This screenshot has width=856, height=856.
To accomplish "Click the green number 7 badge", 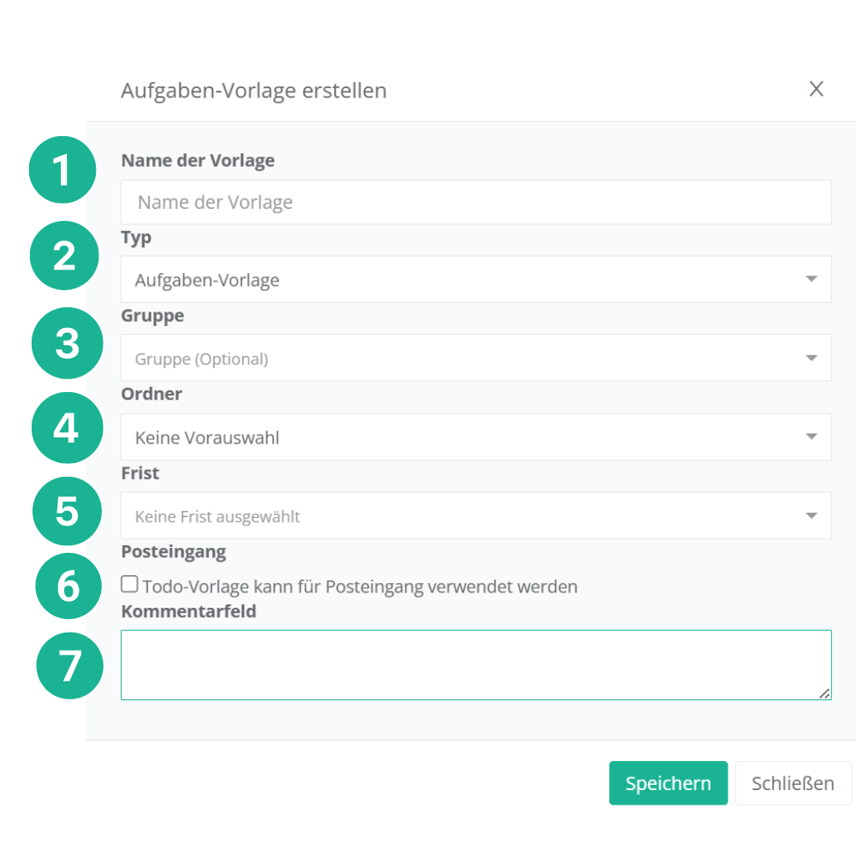I will (70, 665).
